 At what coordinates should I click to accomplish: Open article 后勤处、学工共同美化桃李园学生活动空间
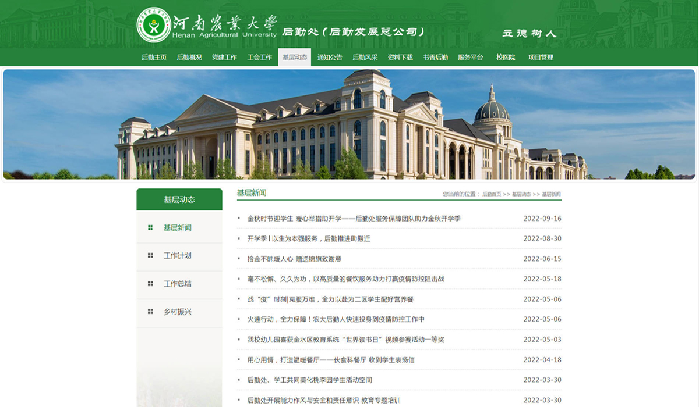click(x=309, y=380)
